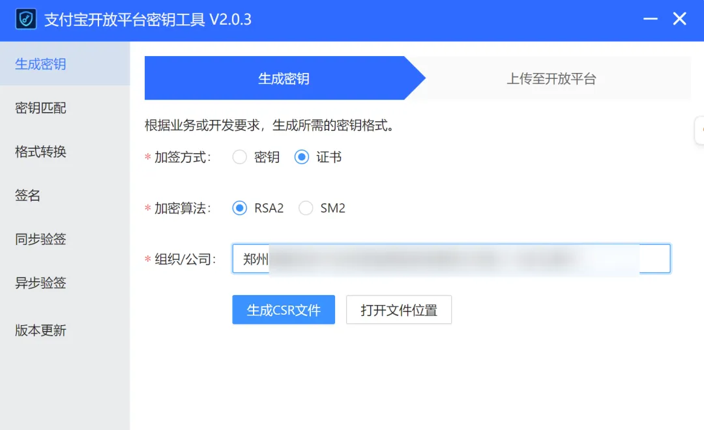Click the Alipay key tool shield logo
704x430 pixels.
coord(26,20)
